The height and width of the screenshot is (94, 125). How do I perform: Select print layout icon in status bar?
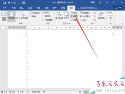[86, 92]
